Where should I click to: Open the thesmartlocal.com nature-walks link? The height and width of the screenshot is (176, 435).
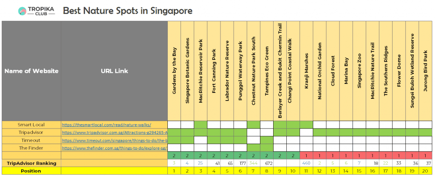[107, 125]
